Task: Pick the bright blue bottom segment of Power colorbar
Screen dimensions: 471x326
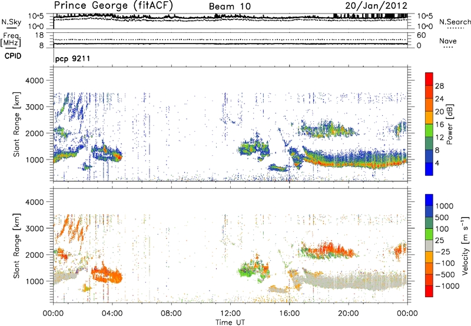Action: tap(429, 169)
